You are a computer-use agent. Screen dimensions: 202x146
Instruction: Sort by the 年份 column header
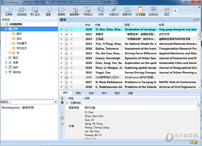pos(89,25)
